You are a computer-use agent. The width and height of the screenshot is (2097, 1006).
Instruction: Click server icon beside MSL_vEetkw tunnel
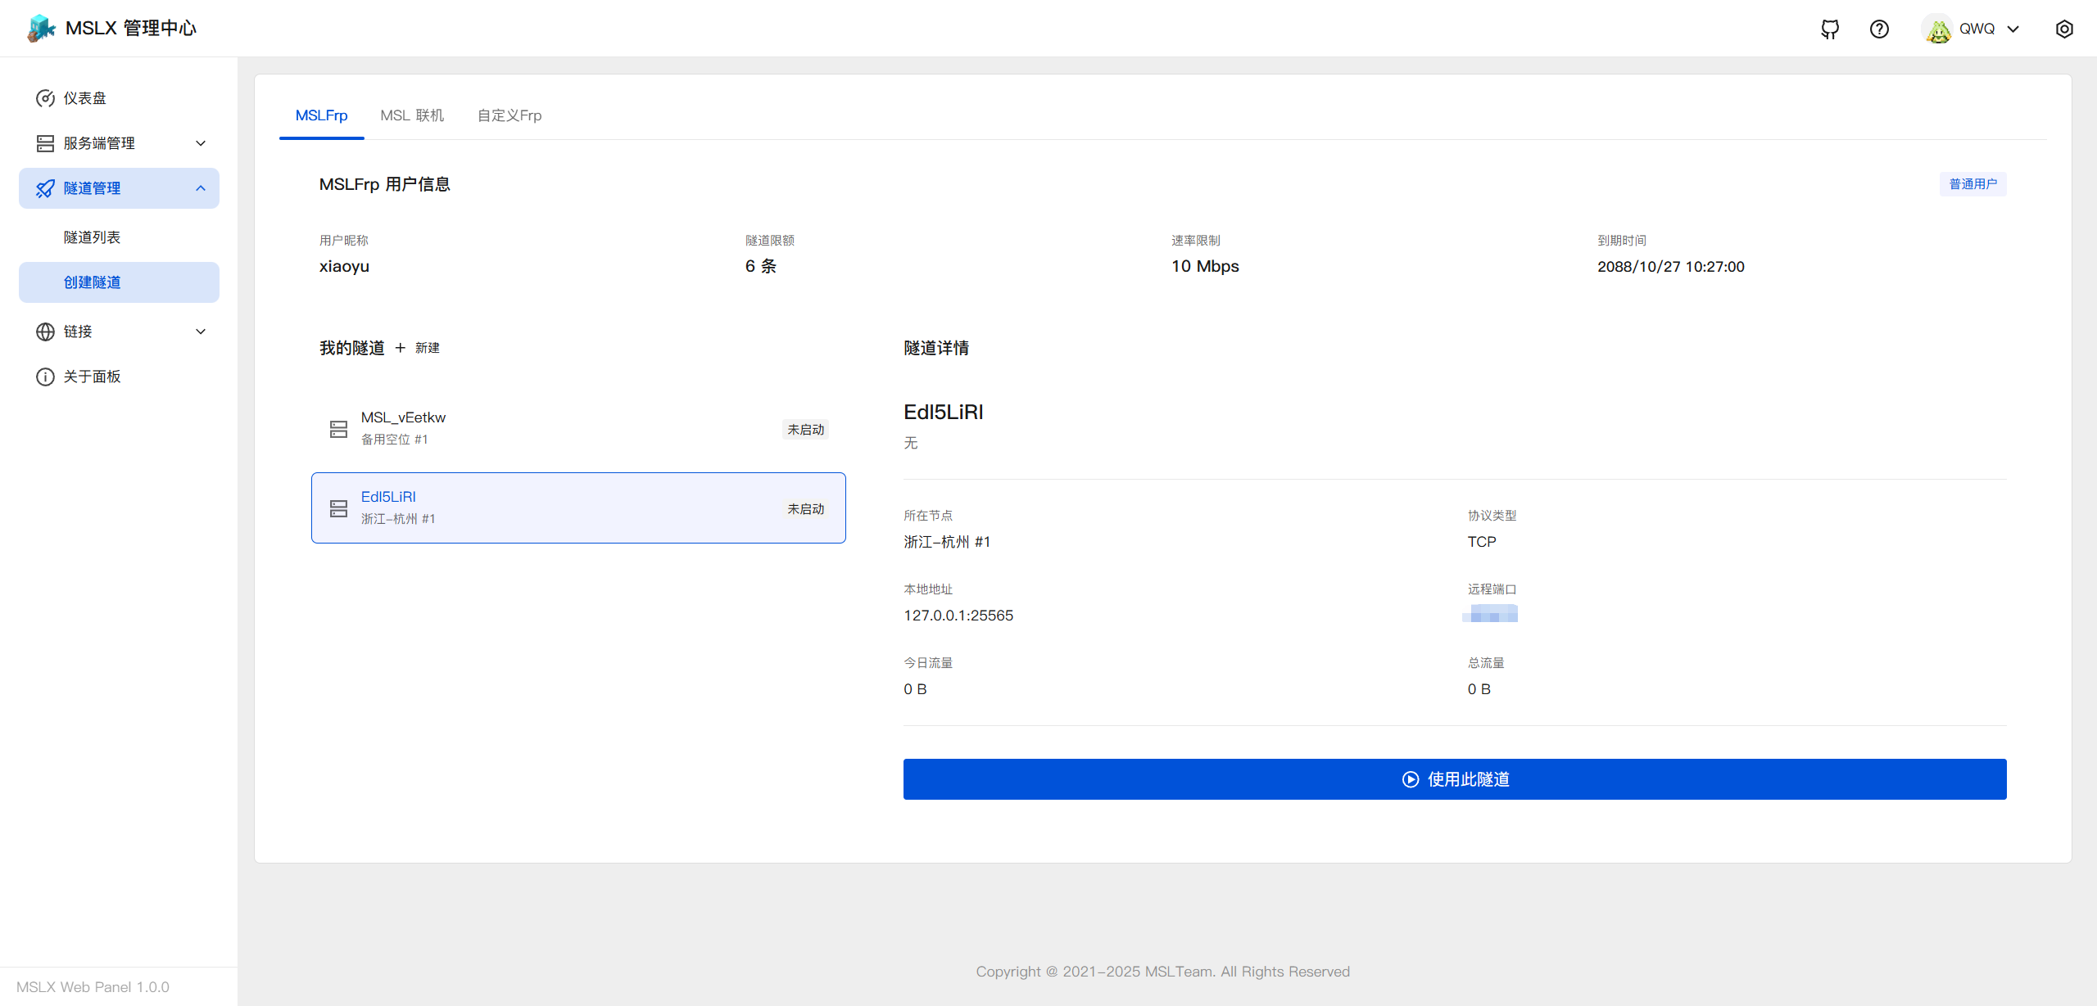coord(338,429)
